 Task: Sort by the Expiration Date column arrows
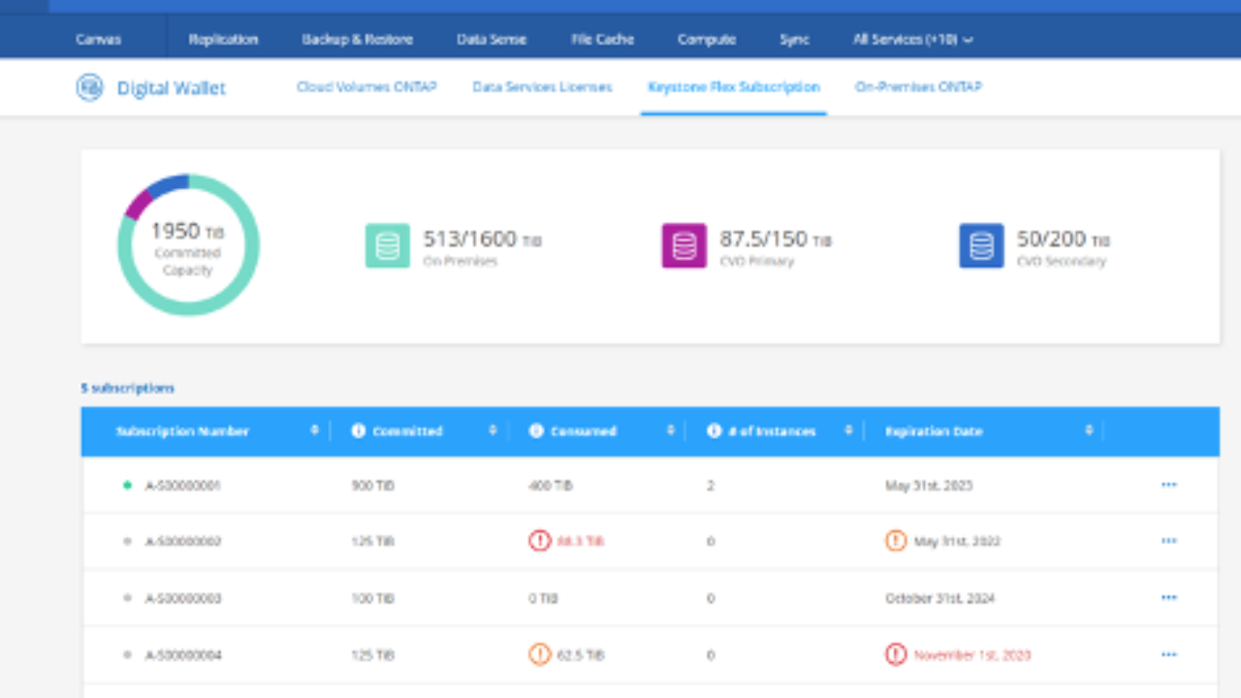[x=1089, y=431]
